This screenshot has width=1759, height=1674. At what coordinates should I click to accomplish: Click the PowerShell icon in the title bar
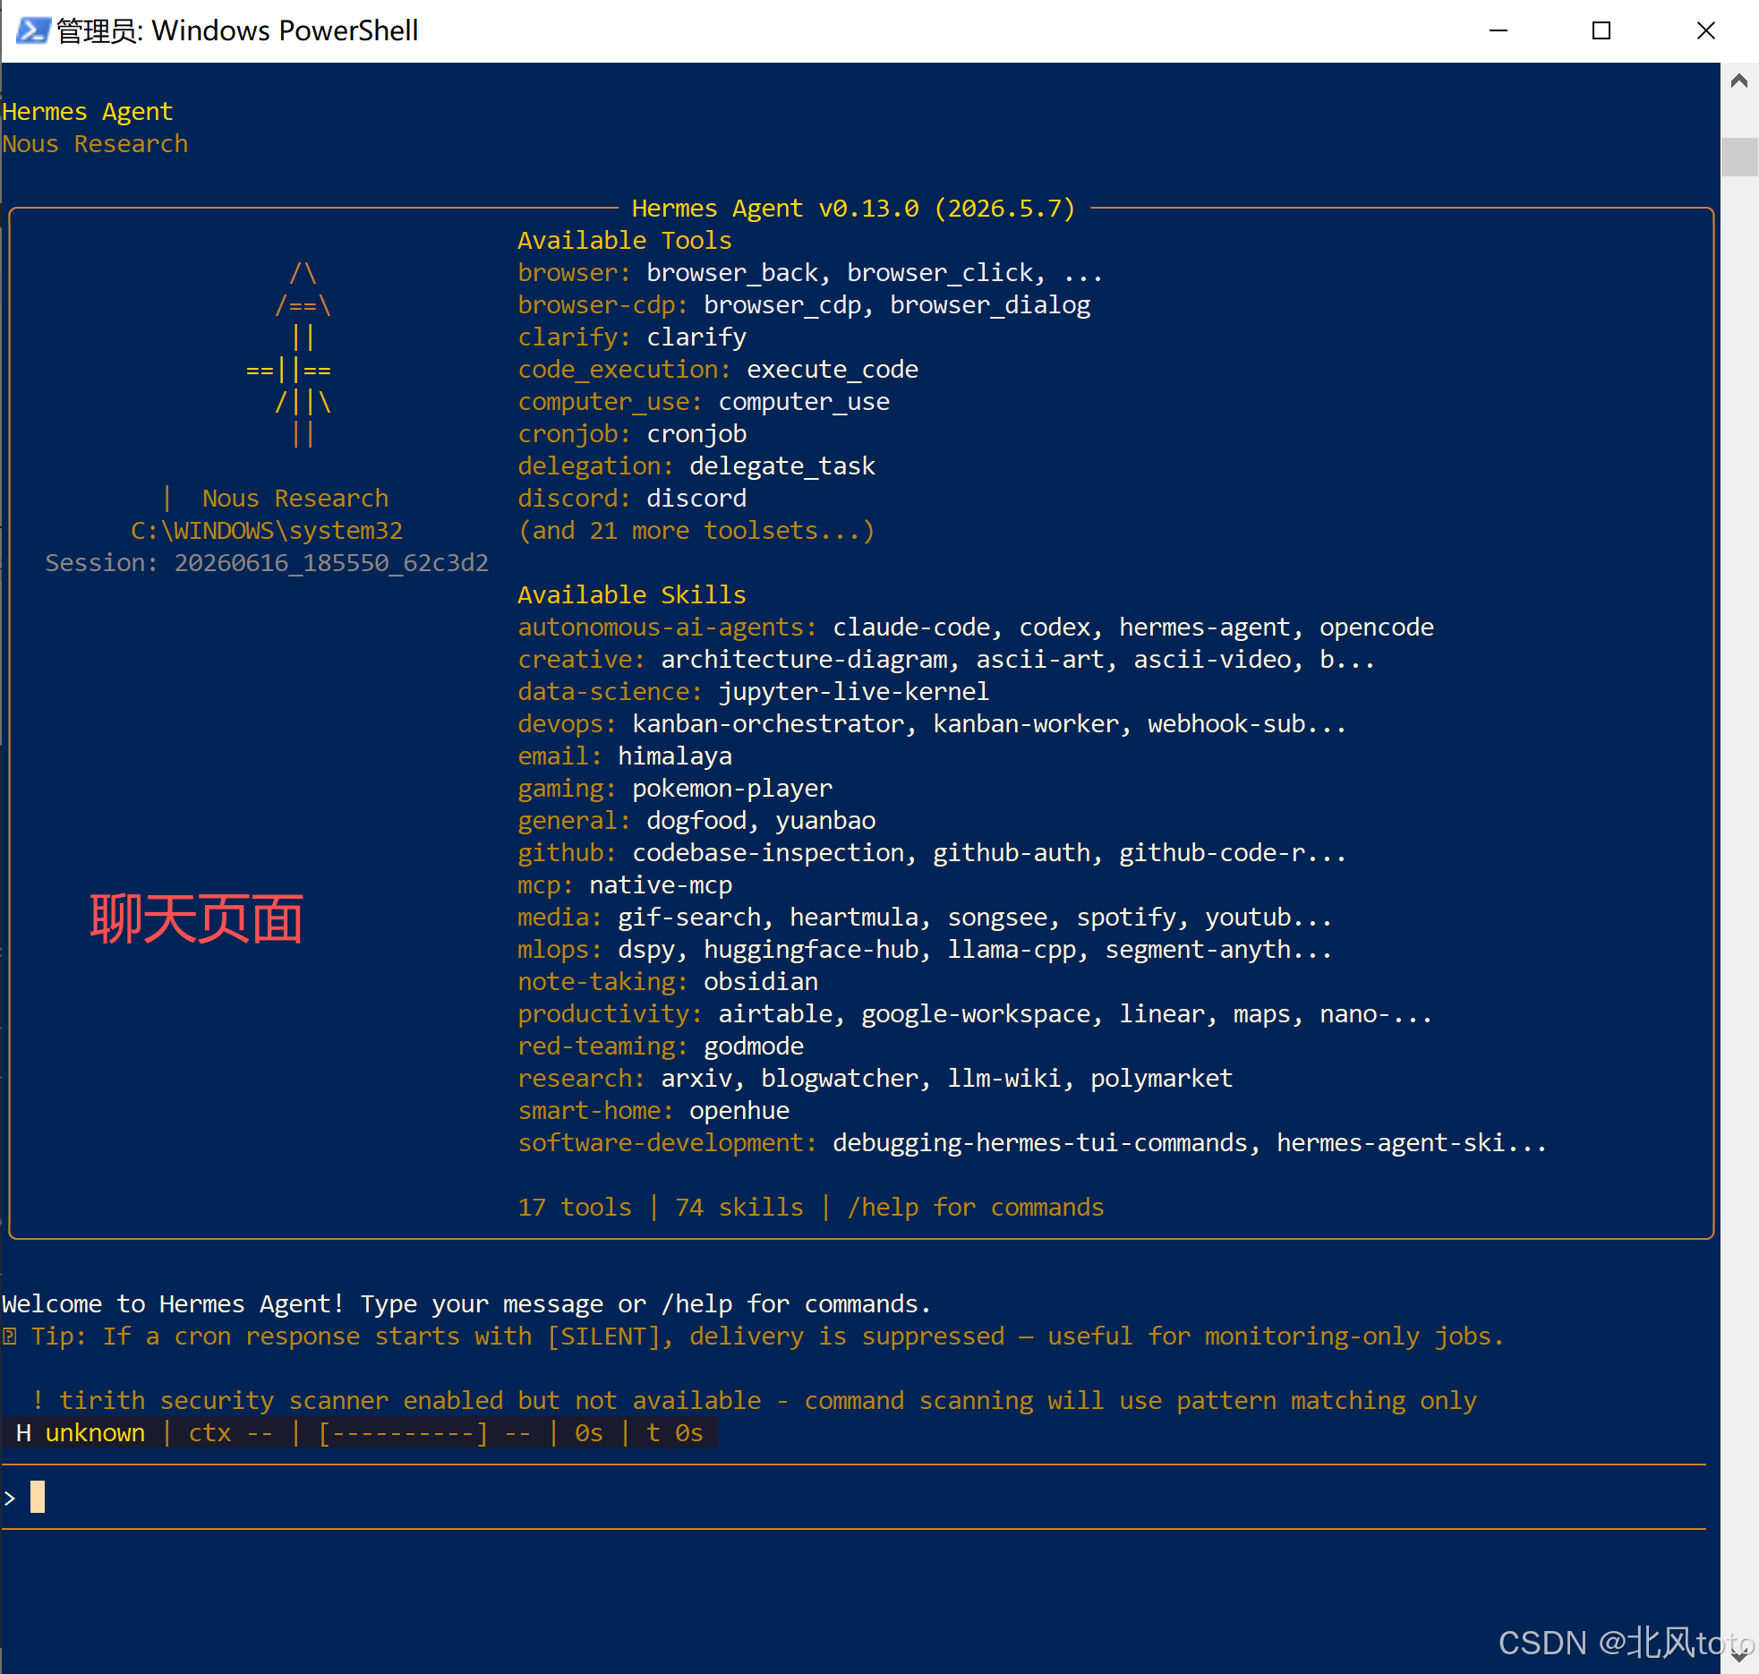coord(32,30)
